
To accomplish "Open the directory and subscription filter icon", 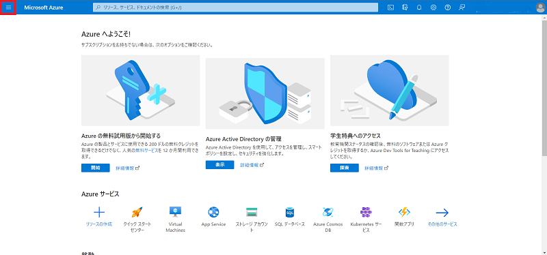I will pyautogui.click(x=405, y=7).
